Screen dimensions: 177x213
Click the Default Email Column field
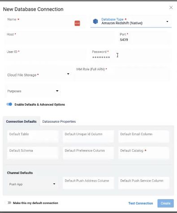click(144, 136)
